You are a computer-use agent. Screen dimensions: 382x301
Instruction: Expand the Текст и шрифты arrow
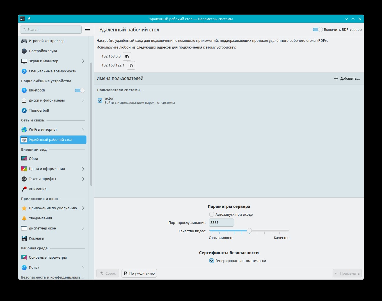[83, 179]
